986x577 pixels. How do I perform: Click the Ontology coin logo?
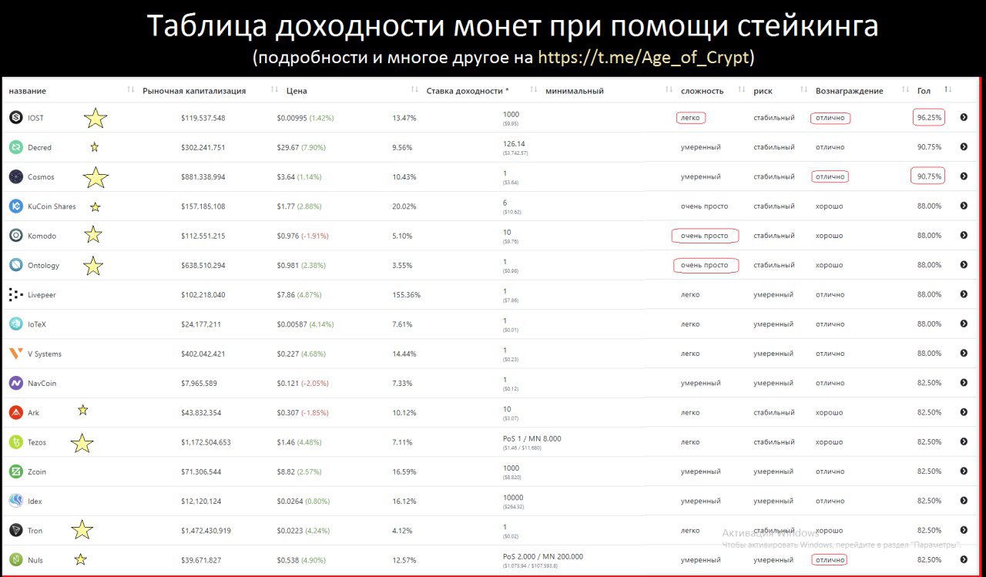click(x=15, y=265)
